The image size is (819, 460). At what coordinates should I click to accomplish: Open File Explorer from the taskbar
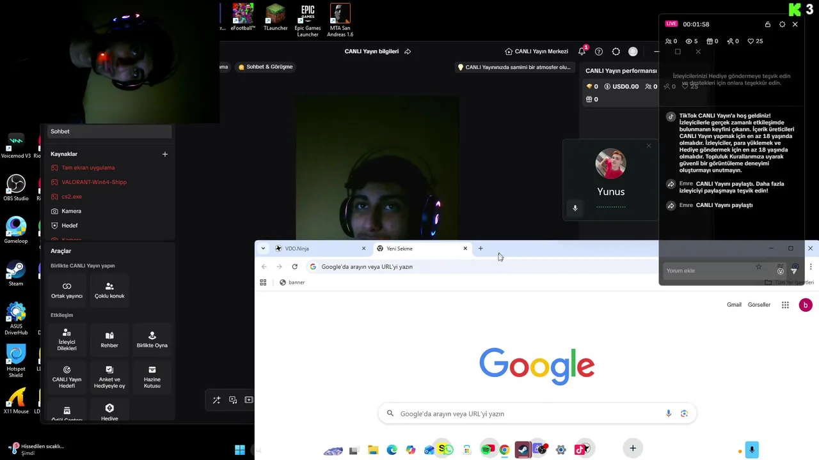pos(373,450)
